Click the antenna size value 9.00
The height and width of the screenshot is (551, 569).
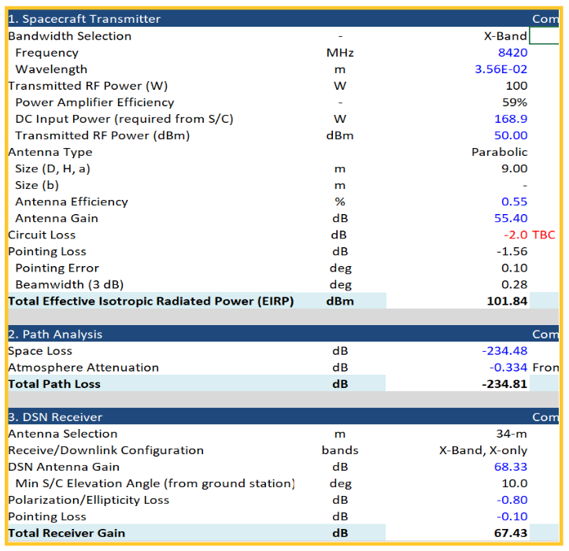click(x=514, y=168)
